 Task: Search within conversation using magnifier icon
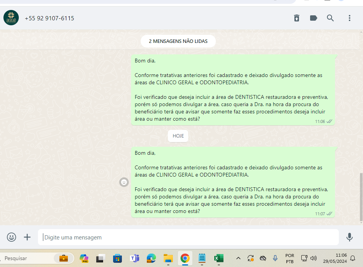[x=330, y=18]
